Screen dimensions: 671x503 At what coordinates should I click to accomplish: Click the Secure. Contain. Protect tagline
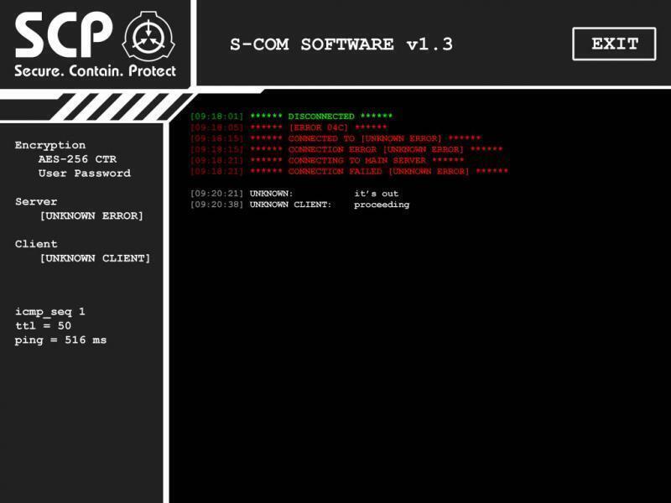[x=95, y=71]
